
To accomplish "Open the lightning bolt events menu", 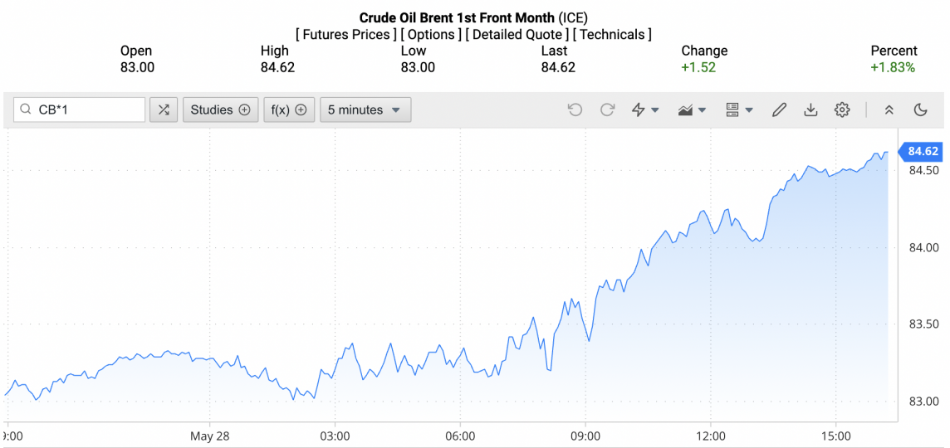I will (645, 110).
